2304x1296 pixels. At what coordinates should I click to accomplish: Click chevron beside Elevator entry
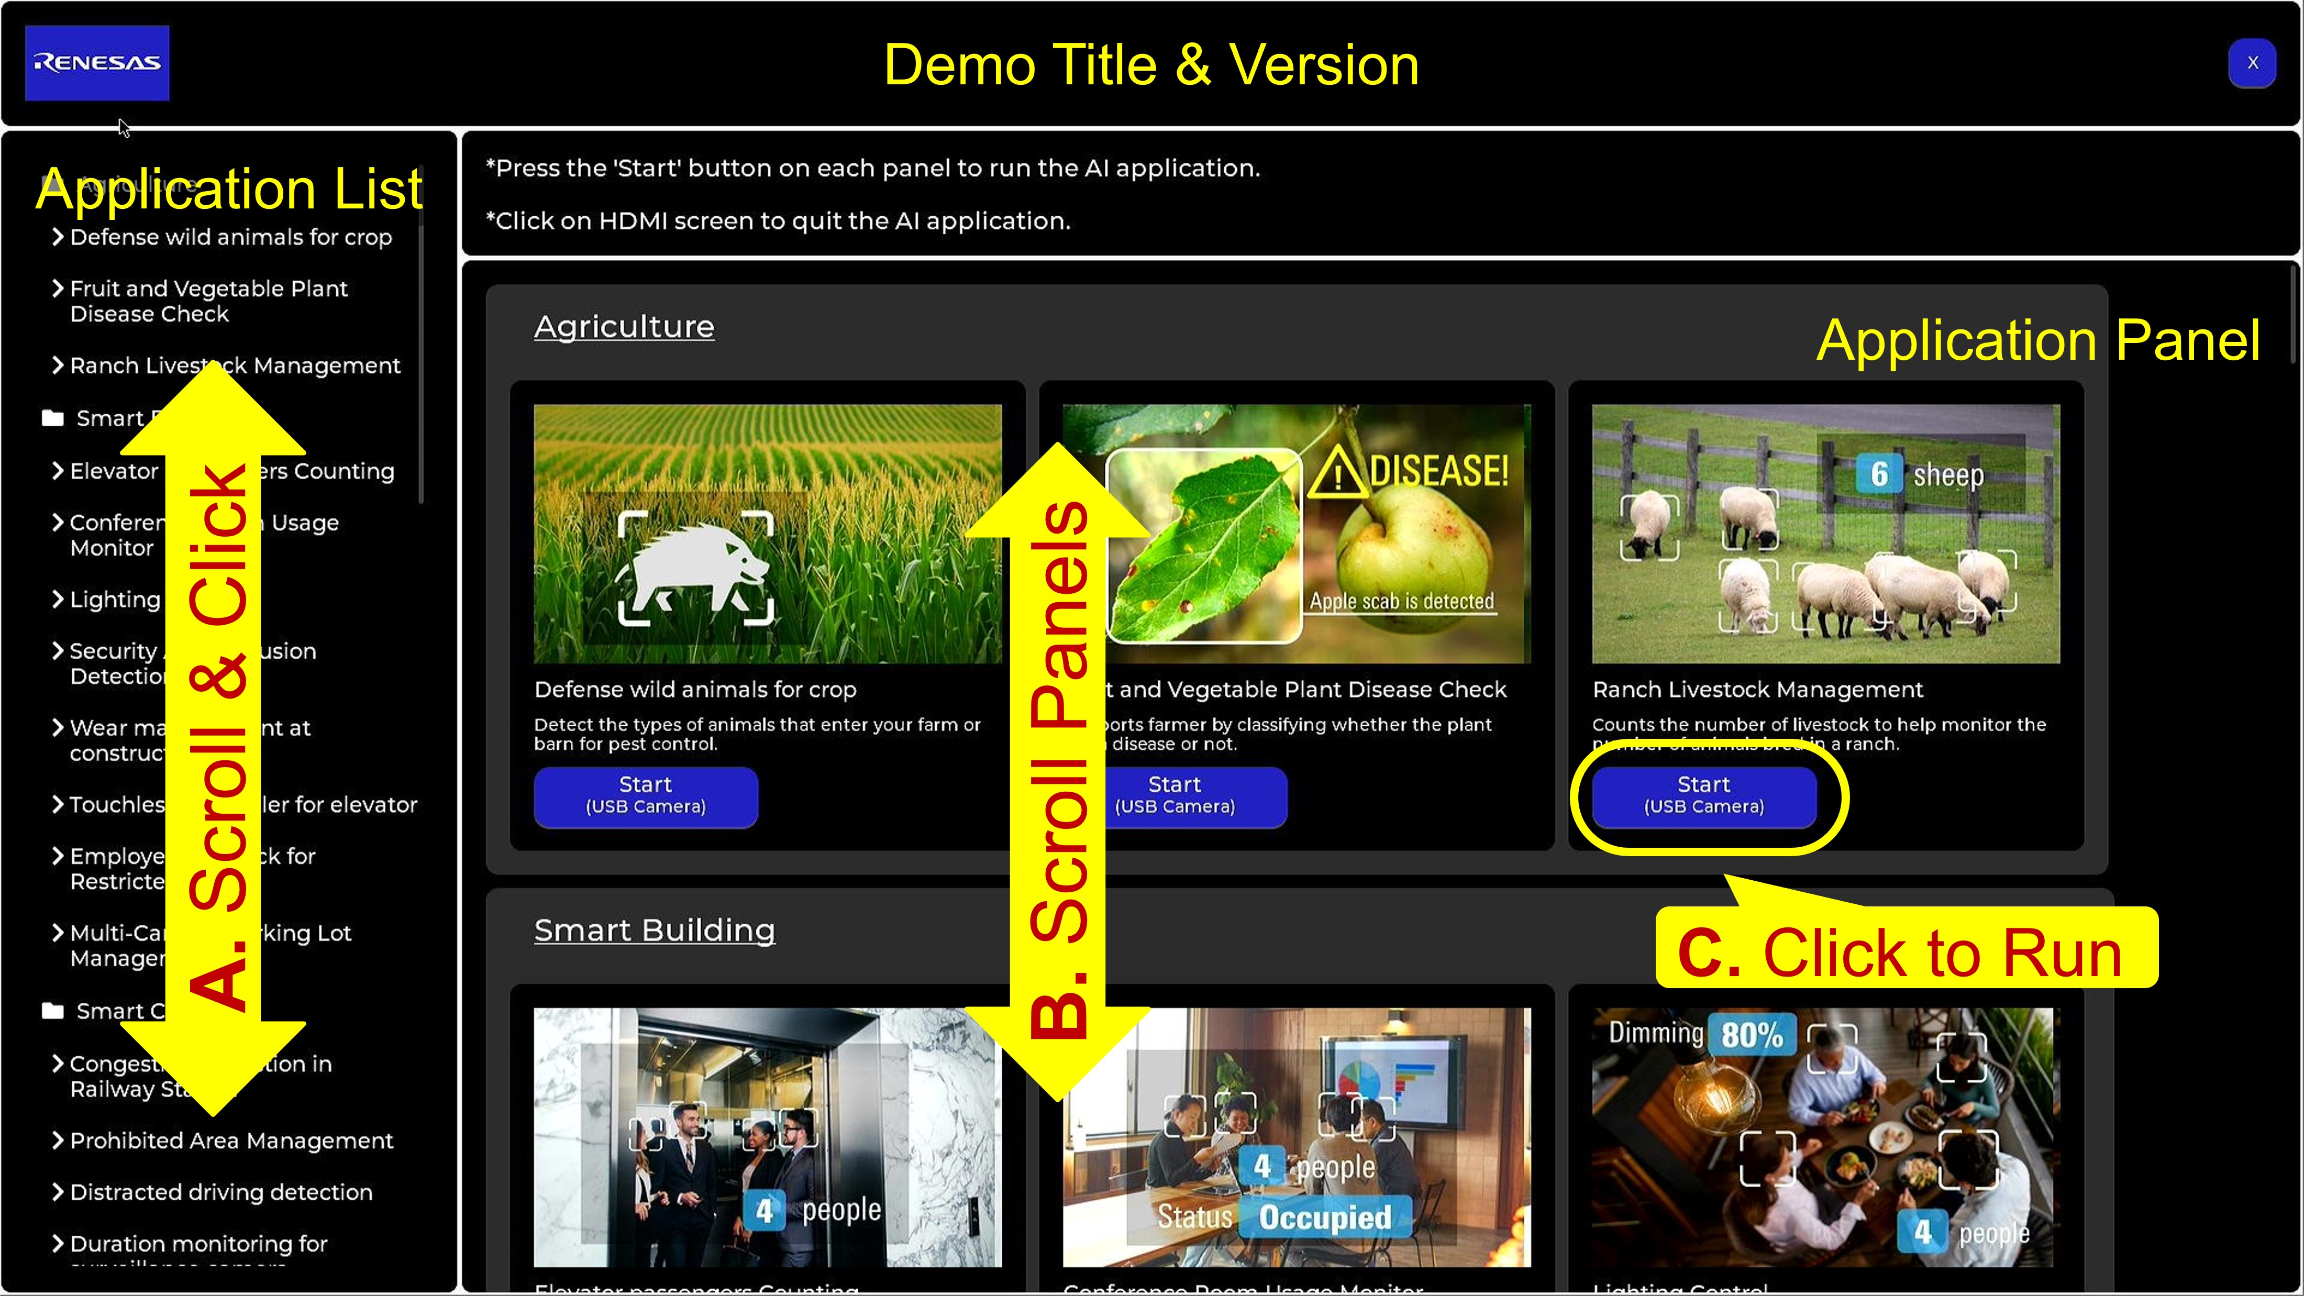[57, 470]
